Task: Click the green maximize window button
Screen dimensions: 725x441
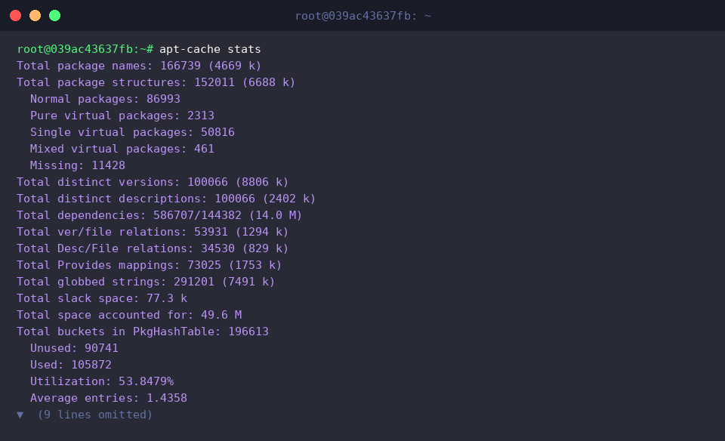Action: click(54, 16)
